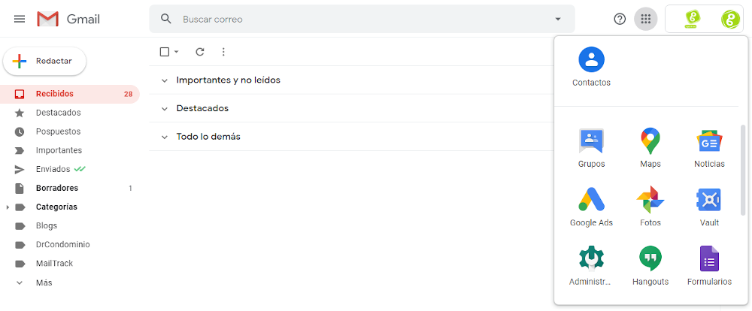Open the Fotos app icon

tap(650, 207)
